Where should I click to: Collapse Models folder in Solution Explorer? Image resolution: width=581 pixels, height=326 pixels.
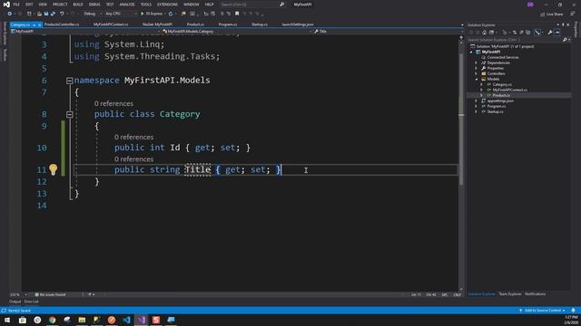click(476, 79)
